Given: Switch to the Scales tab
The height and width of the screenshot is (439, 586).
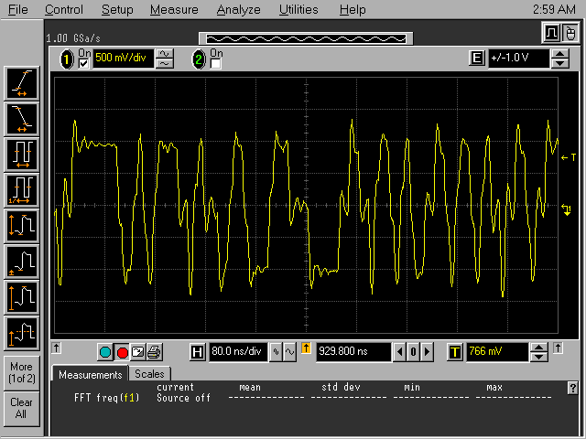Looking at the screenshot, I should click(x=149, y=374).
